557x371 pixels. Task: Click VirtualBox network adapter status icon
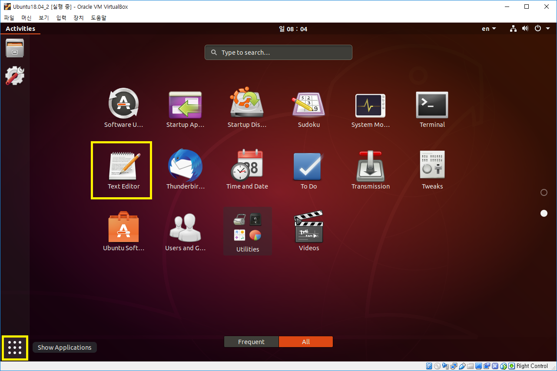coord(454,366)
